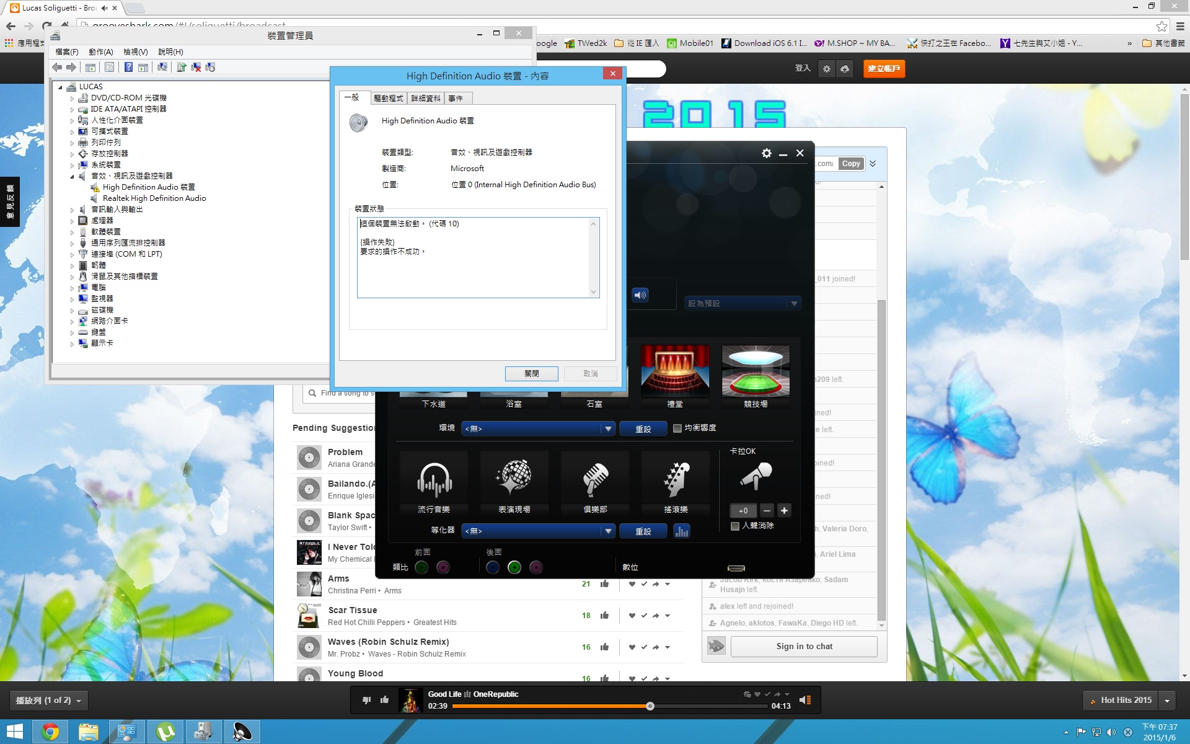Click Sign in to chat
Viewport: 1190px width, 744px height.
(x=804, y=646)
